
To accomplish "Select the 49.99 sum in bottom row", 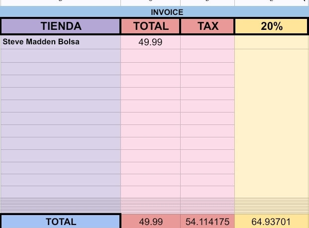I will point(150,222).
